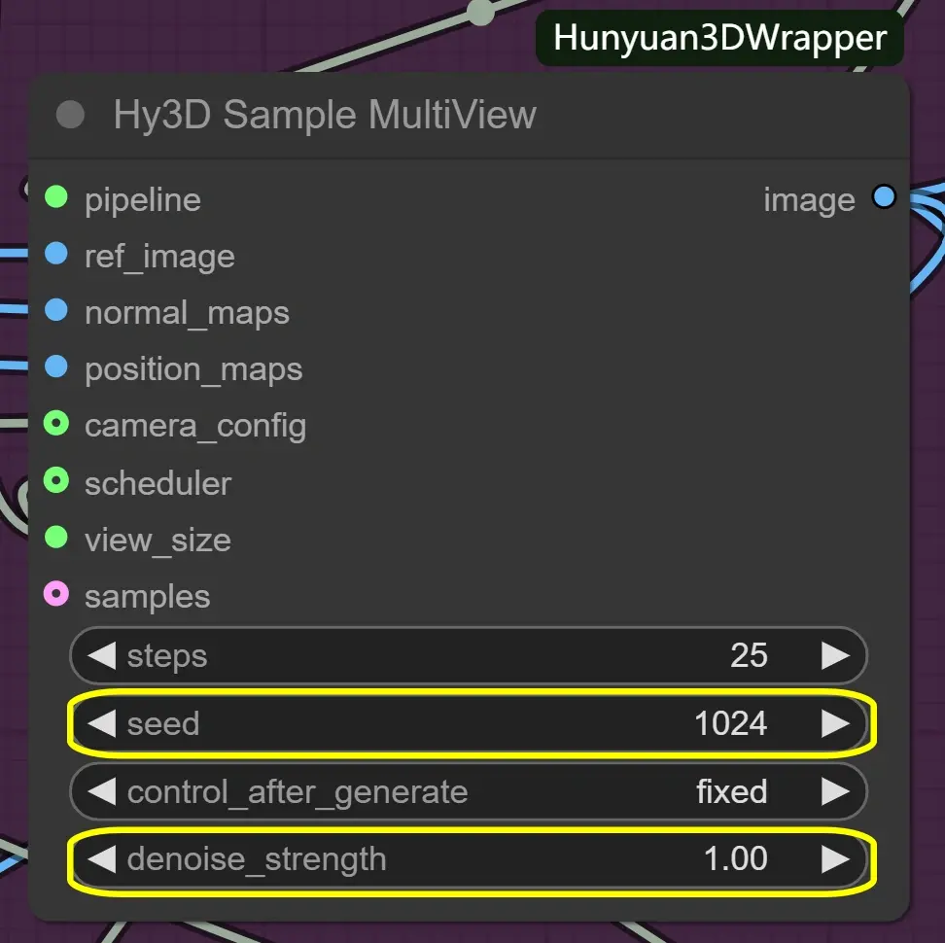
Task: Open the control_after_generate fixed selector
Action: [732, 790]
